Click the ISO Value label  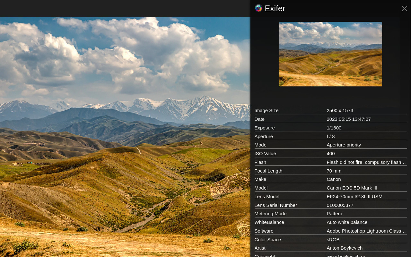click(x=265, y=154)
